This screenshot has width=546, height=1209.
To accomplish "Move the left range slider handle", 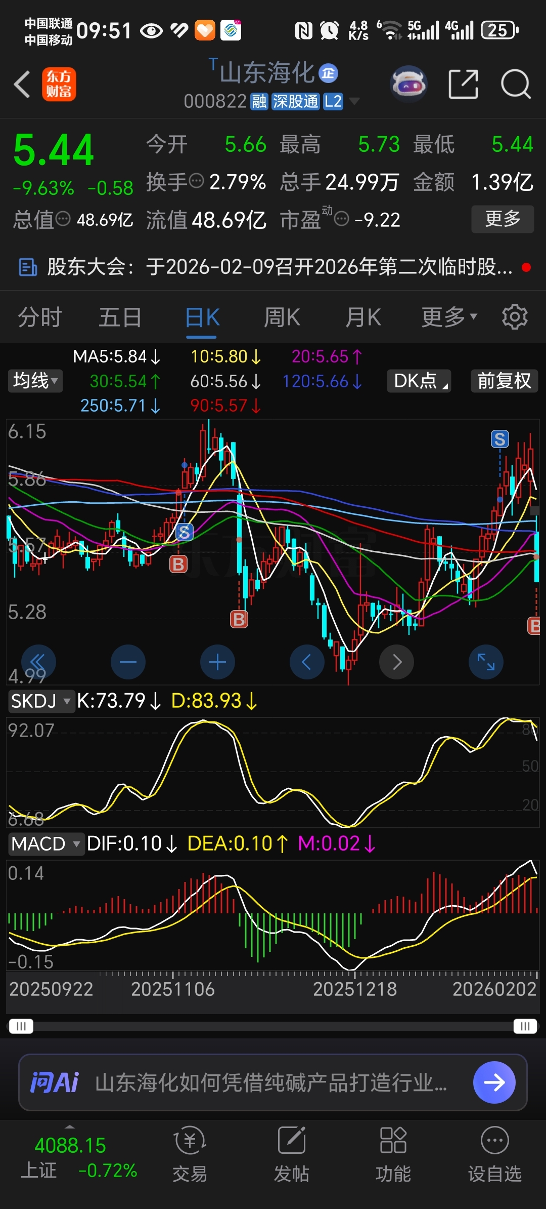I will (x=21, y=1026).
